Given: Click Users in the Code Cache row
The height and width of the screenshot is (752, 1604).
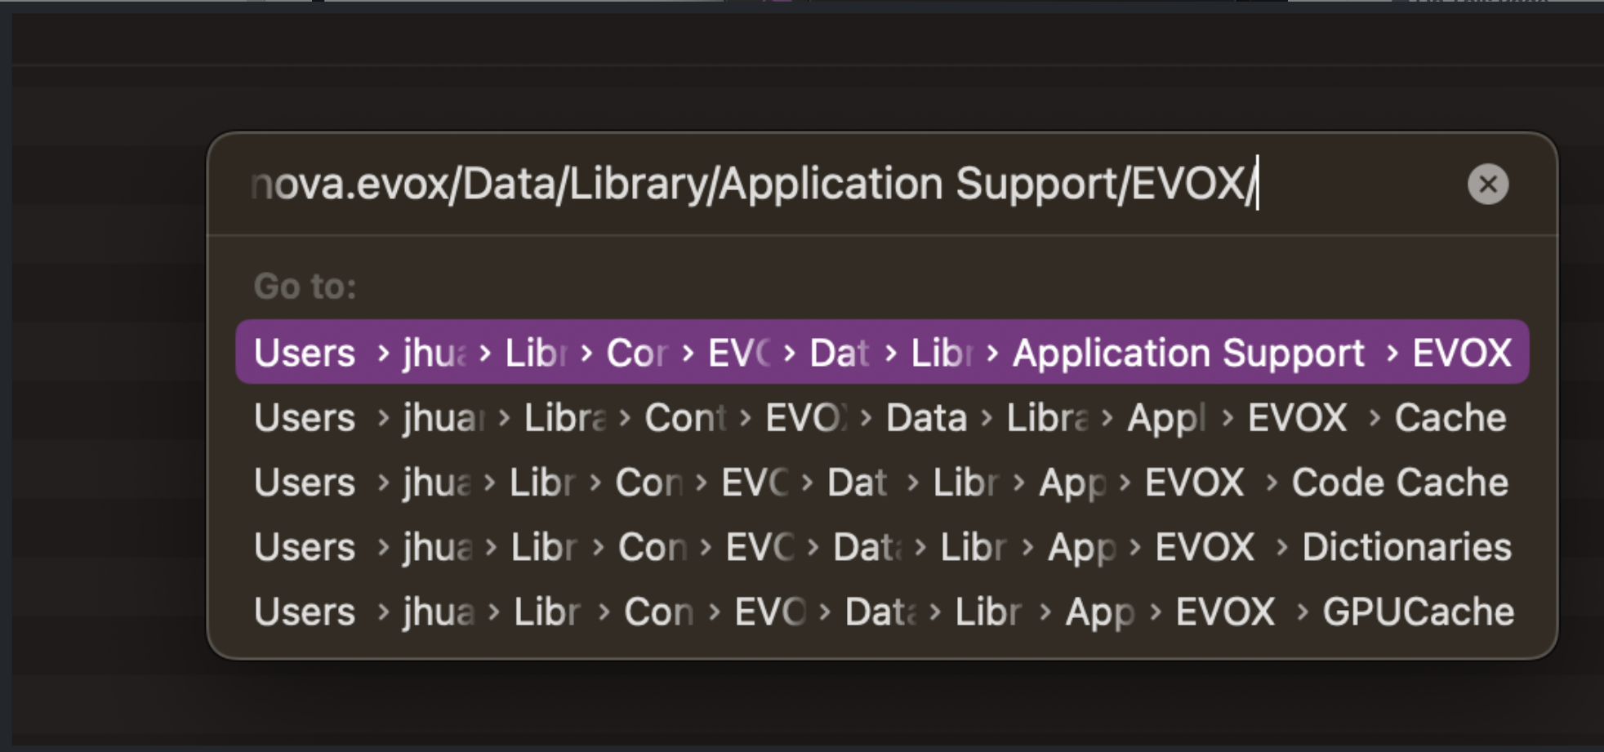Looking at the screenshot, I should pos(305,483).
